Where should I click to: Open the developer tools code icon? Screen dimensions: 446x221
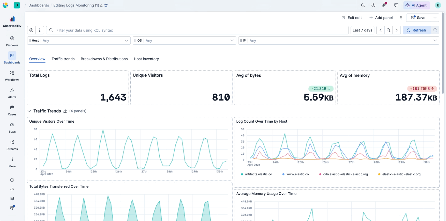(x=12, y=189)
